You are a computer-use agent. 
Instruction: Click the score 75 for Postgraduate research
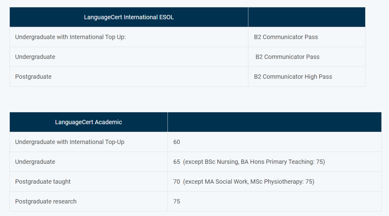(176, 201)
